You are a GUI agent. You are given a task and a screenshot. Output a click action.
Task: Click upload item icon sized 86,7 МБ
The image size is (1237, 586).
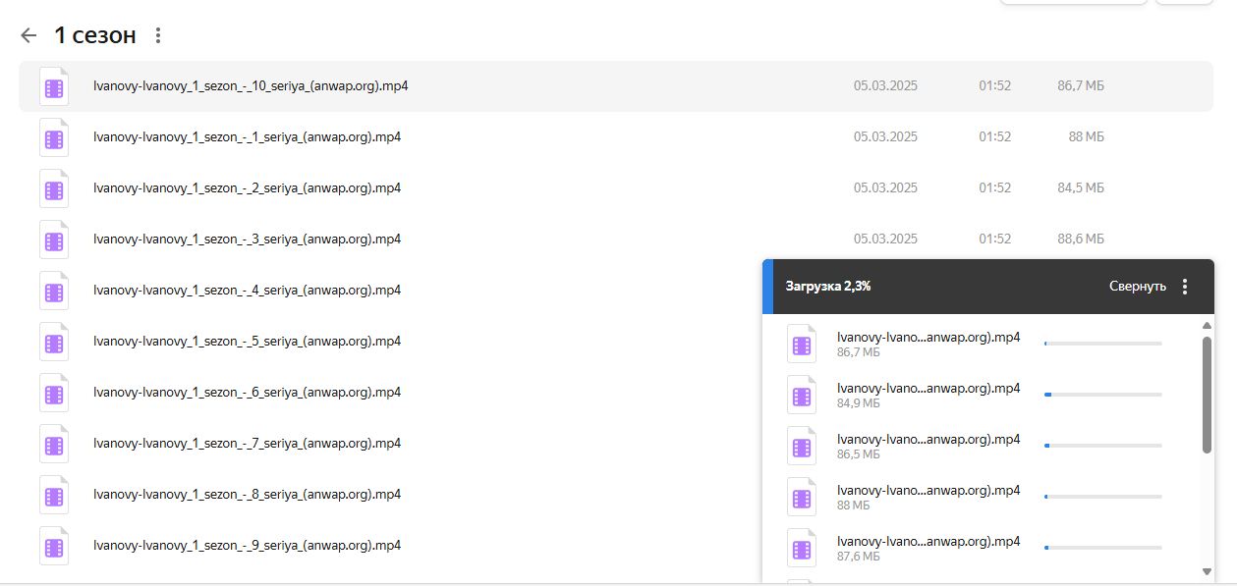pos(803,344)
